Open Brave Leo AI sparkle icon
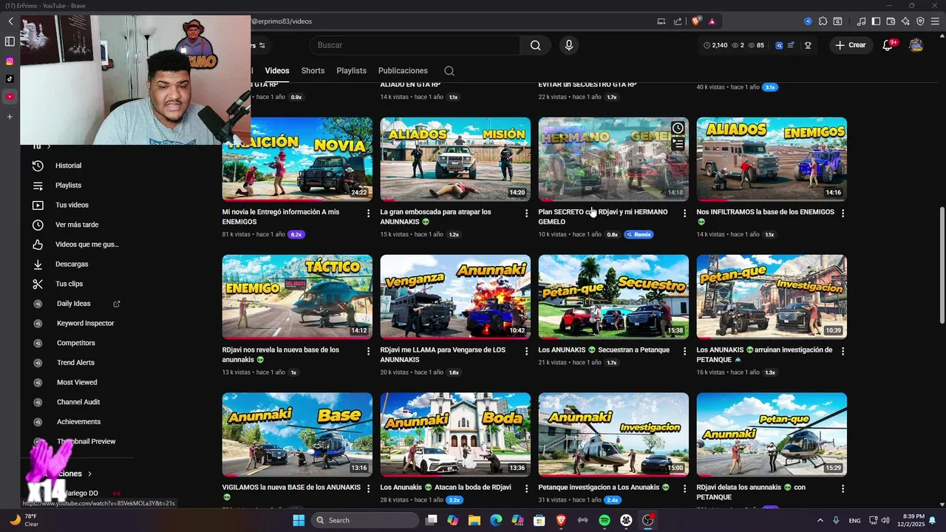 coord(906,21)
